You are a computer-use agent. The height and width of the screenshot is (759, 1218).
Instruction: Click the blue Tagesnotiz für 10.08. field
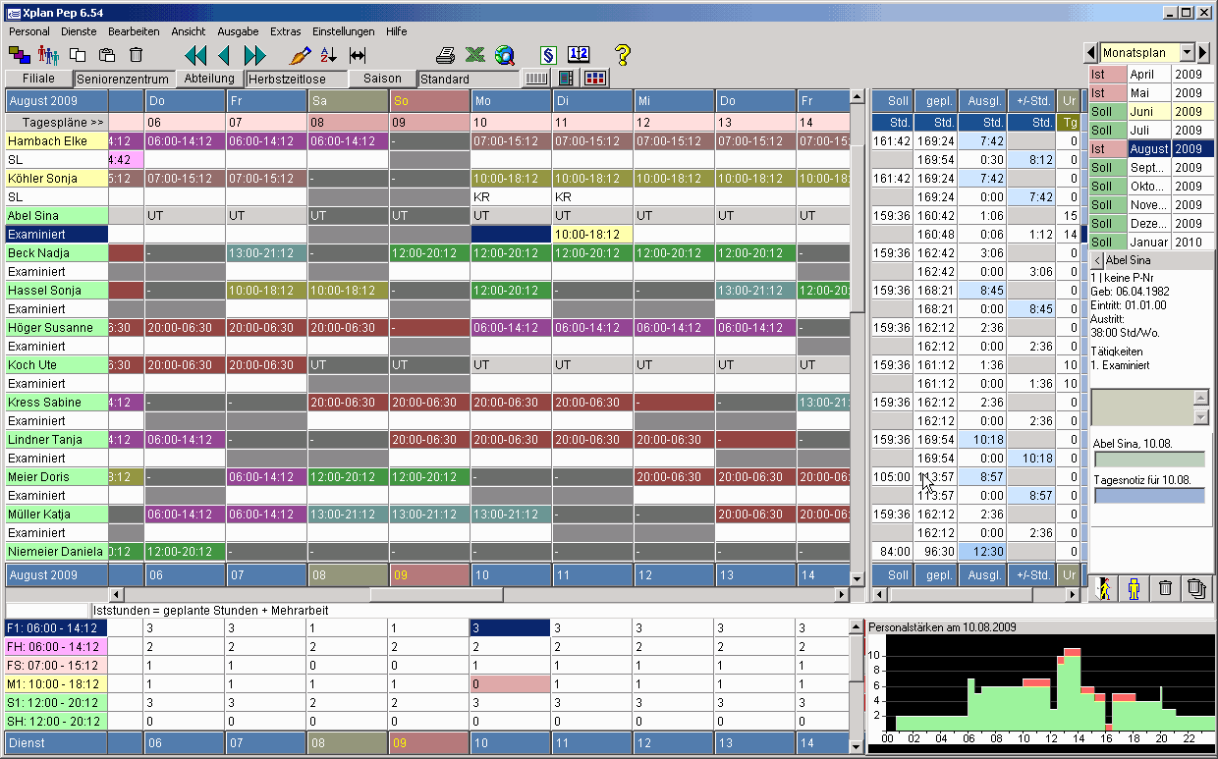click(1149, 496)
